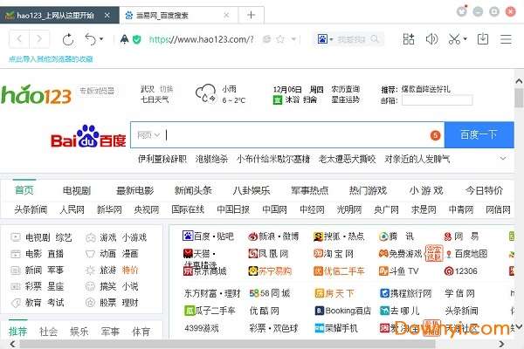
Task: Click the magnifier icon in toolbar search box
Action: 375,39
